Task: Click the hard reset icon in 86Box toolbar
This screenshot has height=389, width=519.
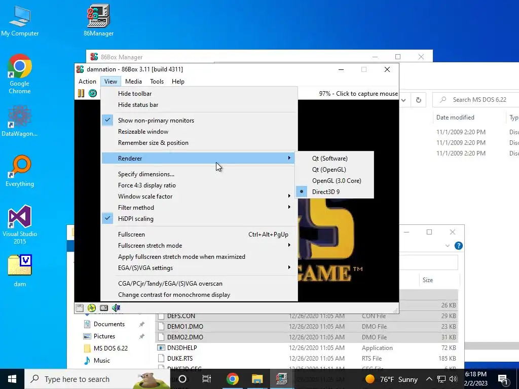Action: (x=93, y=93)
